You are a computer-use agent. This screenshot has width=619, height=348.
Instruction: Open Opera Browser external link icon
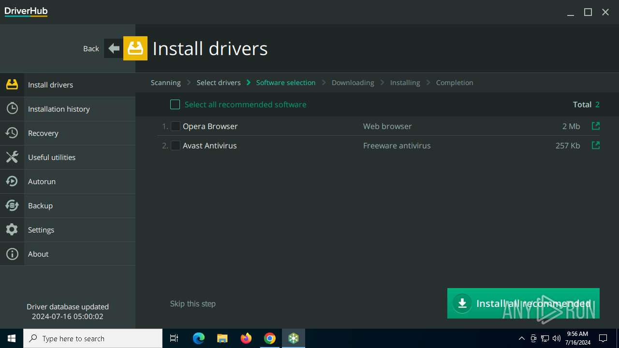pos(596,126)
